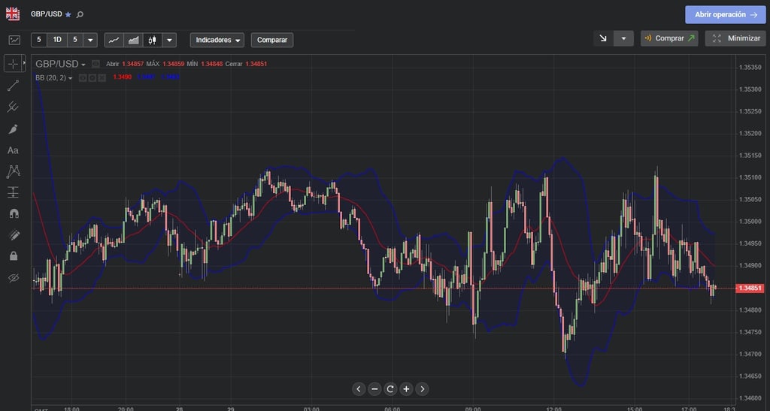Click the Comprar button
The image size is (770, 411).
(x=669, y=38)
